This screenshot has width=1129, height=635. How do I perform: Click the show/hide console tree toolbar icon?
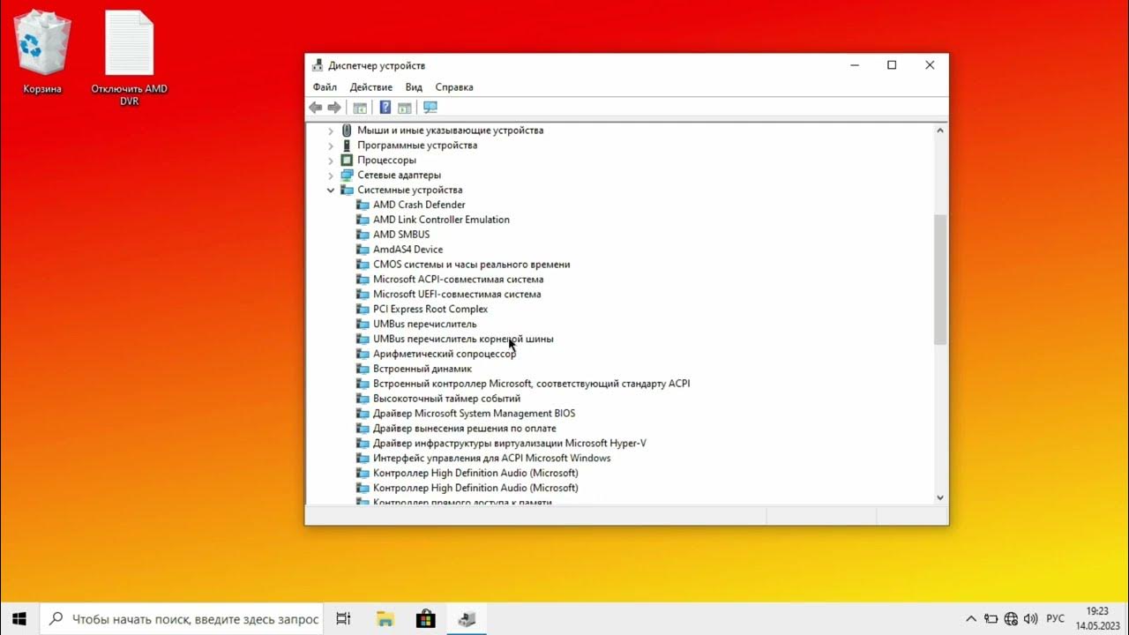click(360, 108)
